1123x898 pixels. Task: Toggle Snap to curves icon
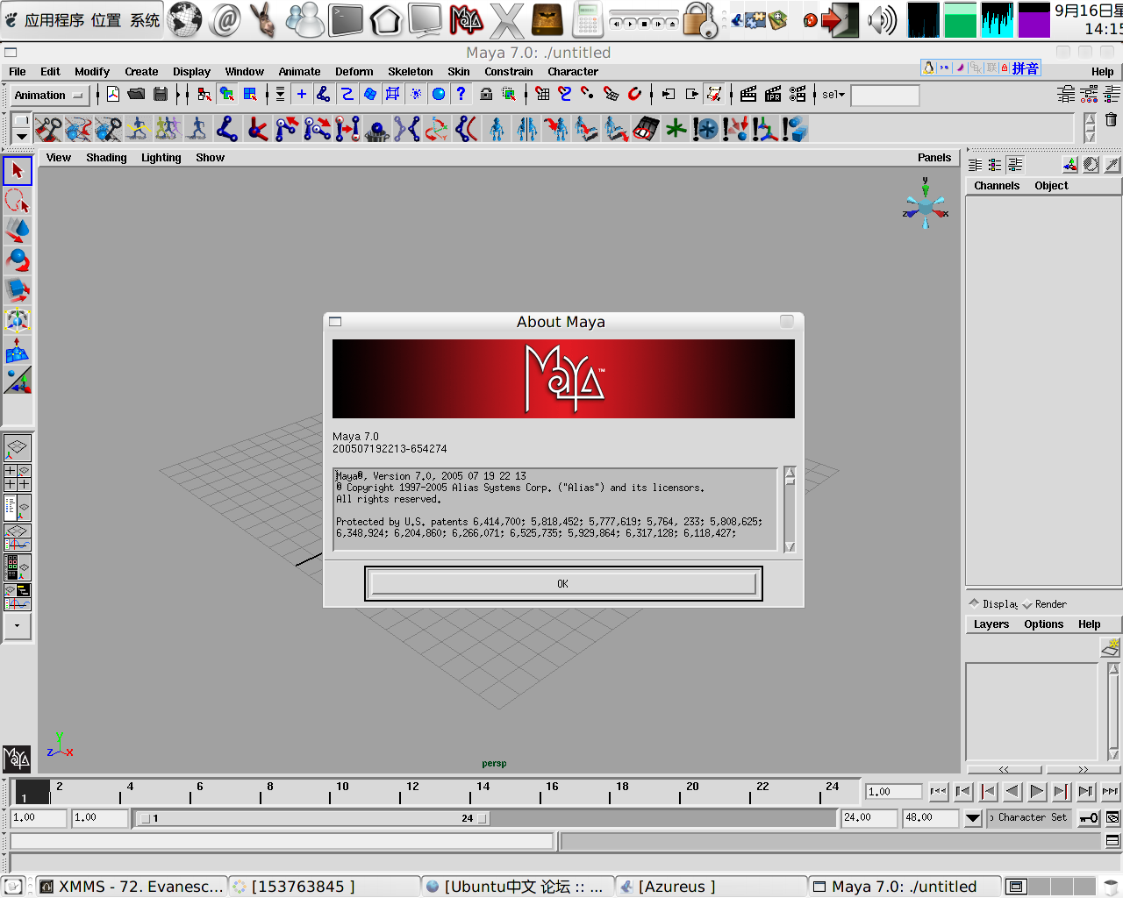pos(565,94)
